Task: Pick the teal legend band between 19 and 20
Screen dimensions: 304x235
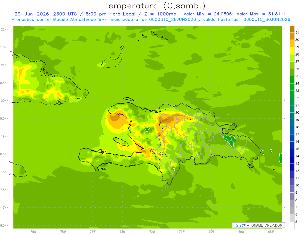Action: [x=292, y=116]
